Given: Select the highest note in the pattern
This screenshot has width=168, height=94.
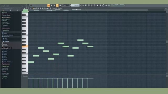Looking at the screenshot, I should click(x=81, y=40).
